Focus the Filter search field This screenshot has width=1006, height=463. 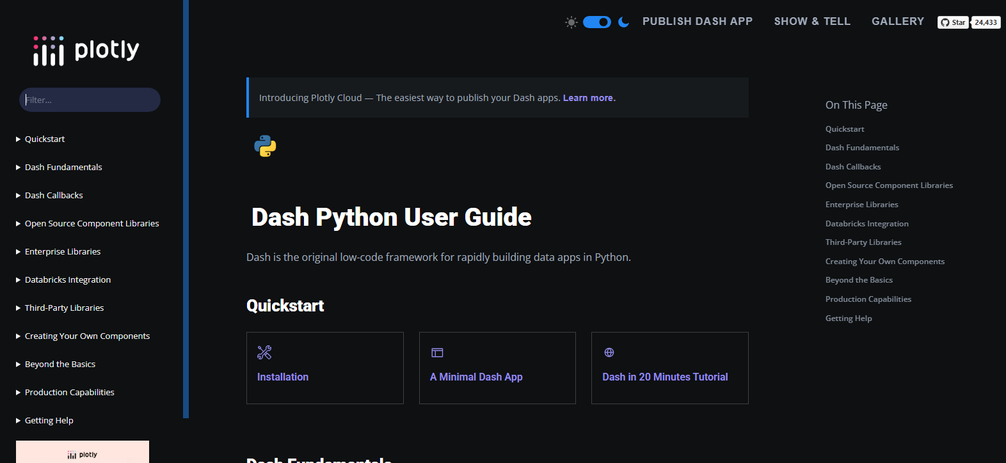90,100
